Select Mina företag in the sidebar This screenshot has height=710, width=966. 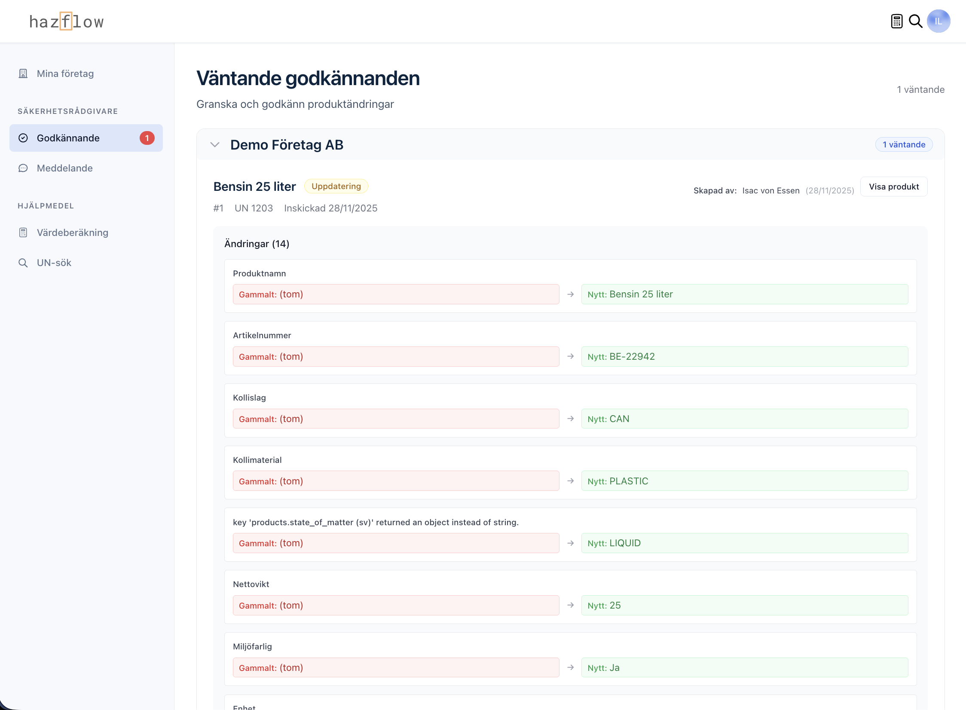click(65, 73)
